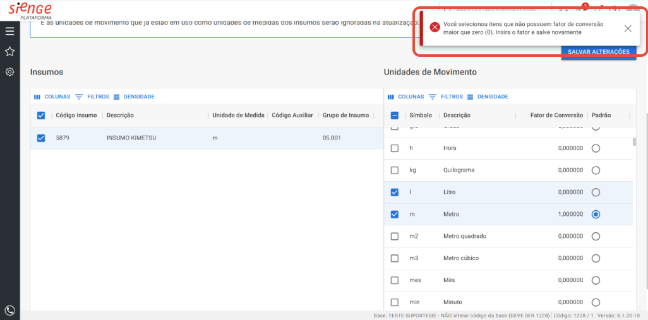Sort by Padrão column header

pyautogui.click(x=601, y=116)
